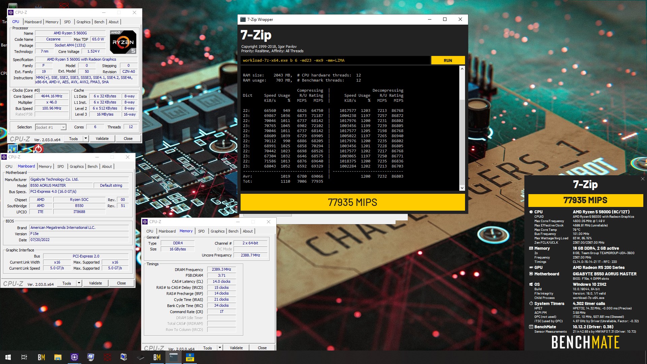
Task: Expand Tools dropdown arrow in CPU window
Action: (86, 139)
